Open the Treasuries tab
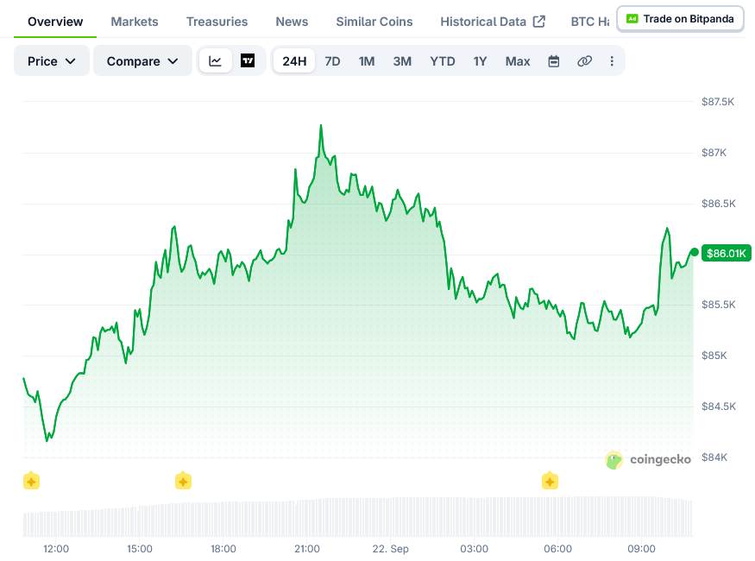The image size is (755, 561). pyautogui.click(x=217, y=22)
